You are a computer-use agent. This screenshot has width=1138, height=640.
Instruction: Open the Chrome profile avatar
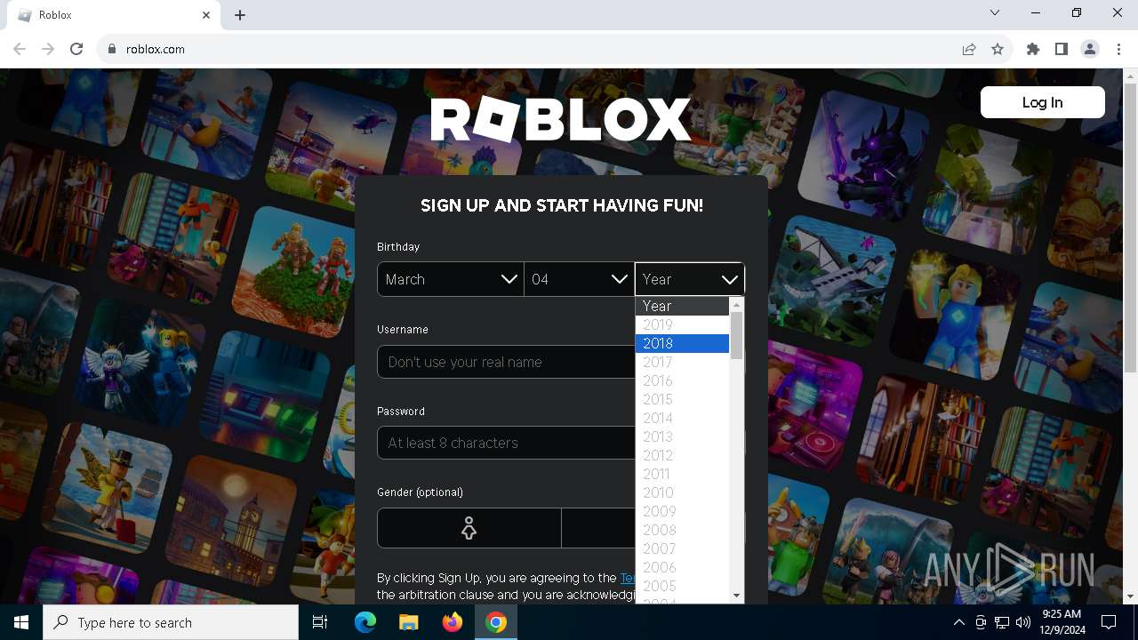1090,50
